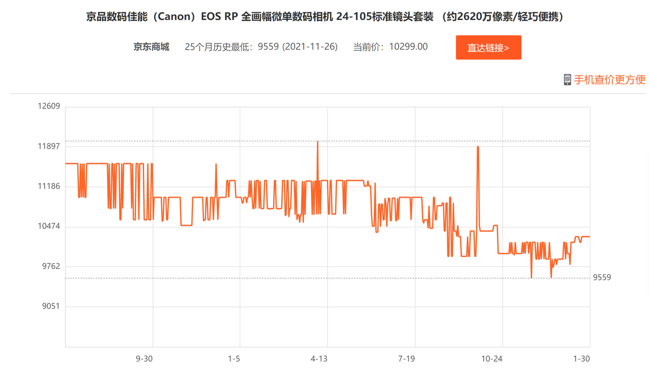The image size is (649, 377).
Task: Click the 直达链接> orange button
Action: pos(488,48)
